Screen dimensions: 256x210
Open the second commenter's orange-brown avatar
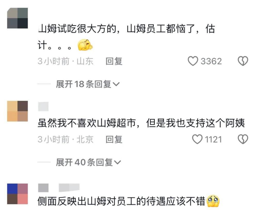pos(18,111)
